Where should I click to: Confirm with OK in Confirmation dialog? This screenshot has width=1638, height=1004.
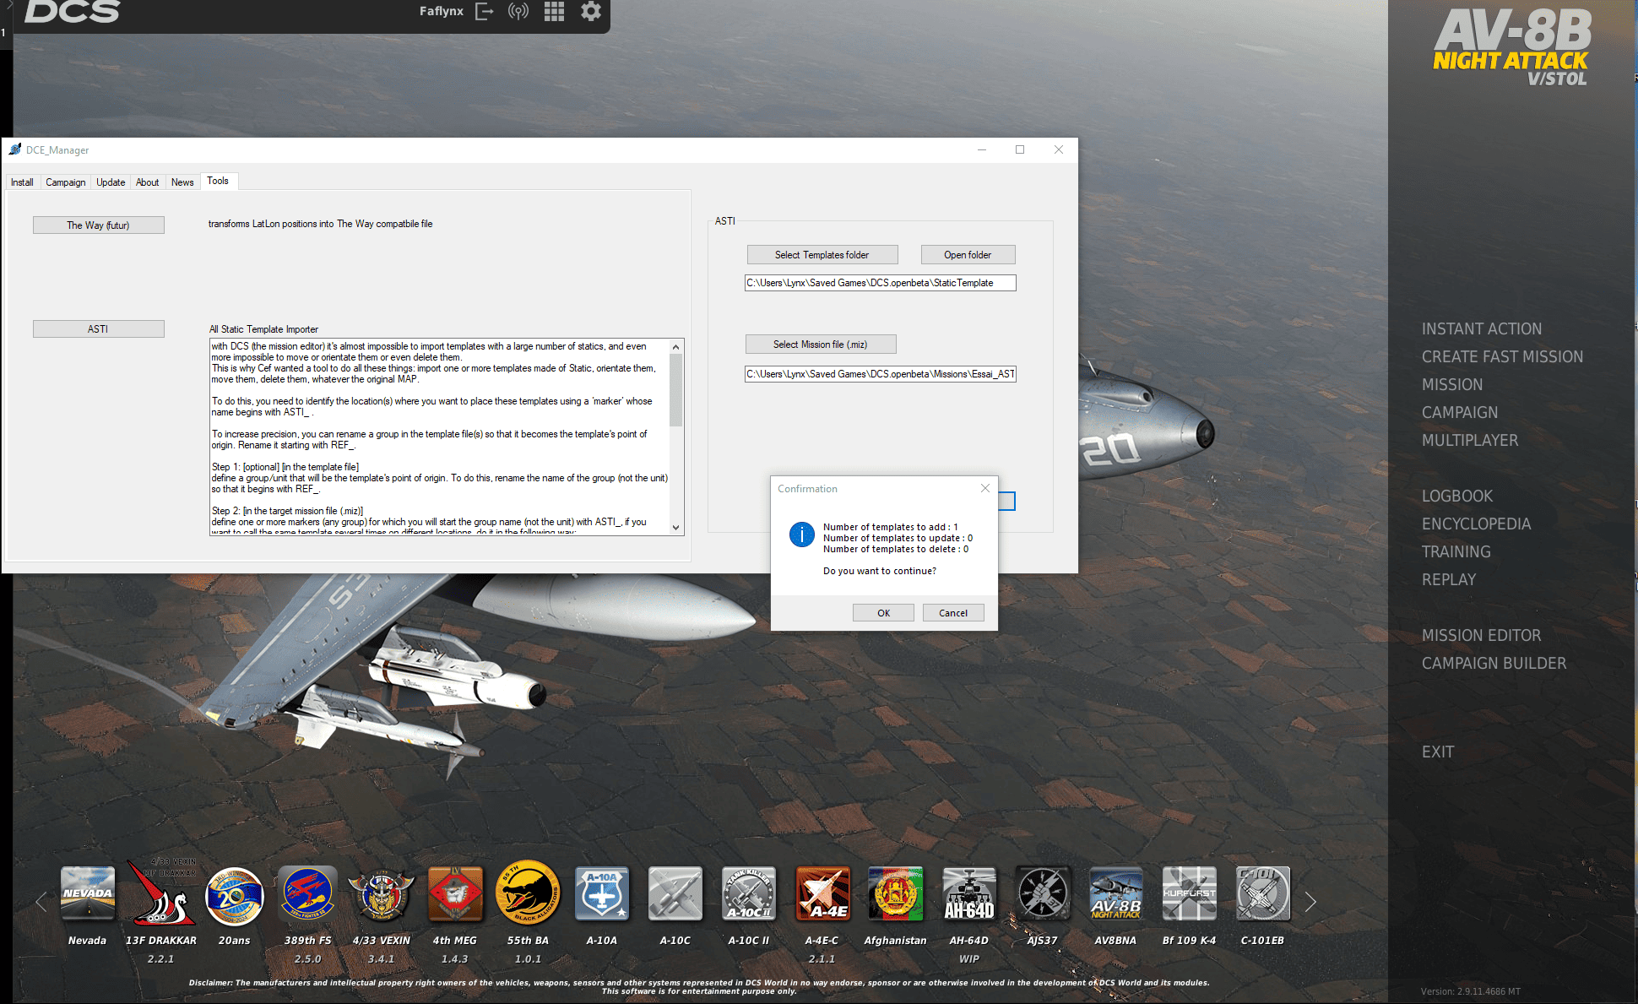point(883,613)
